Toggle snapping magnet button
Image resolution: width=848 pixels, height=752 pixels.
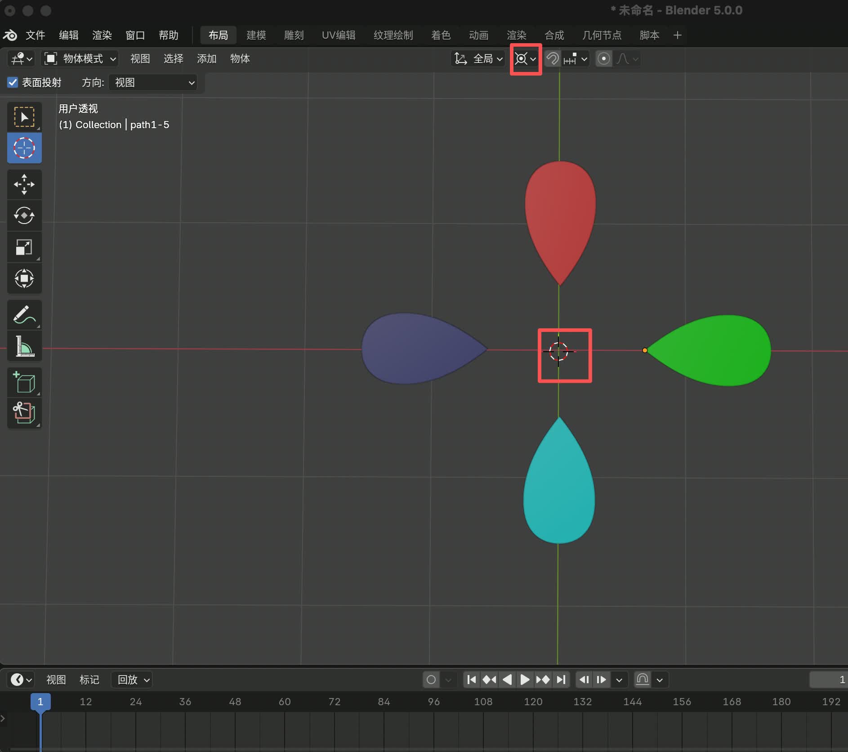tap(553, 59)
